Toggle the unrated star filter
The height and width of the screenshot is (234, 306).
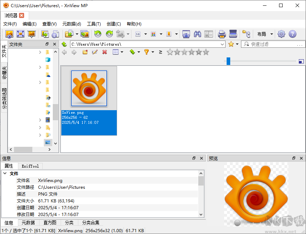click(x=170, y=52)
